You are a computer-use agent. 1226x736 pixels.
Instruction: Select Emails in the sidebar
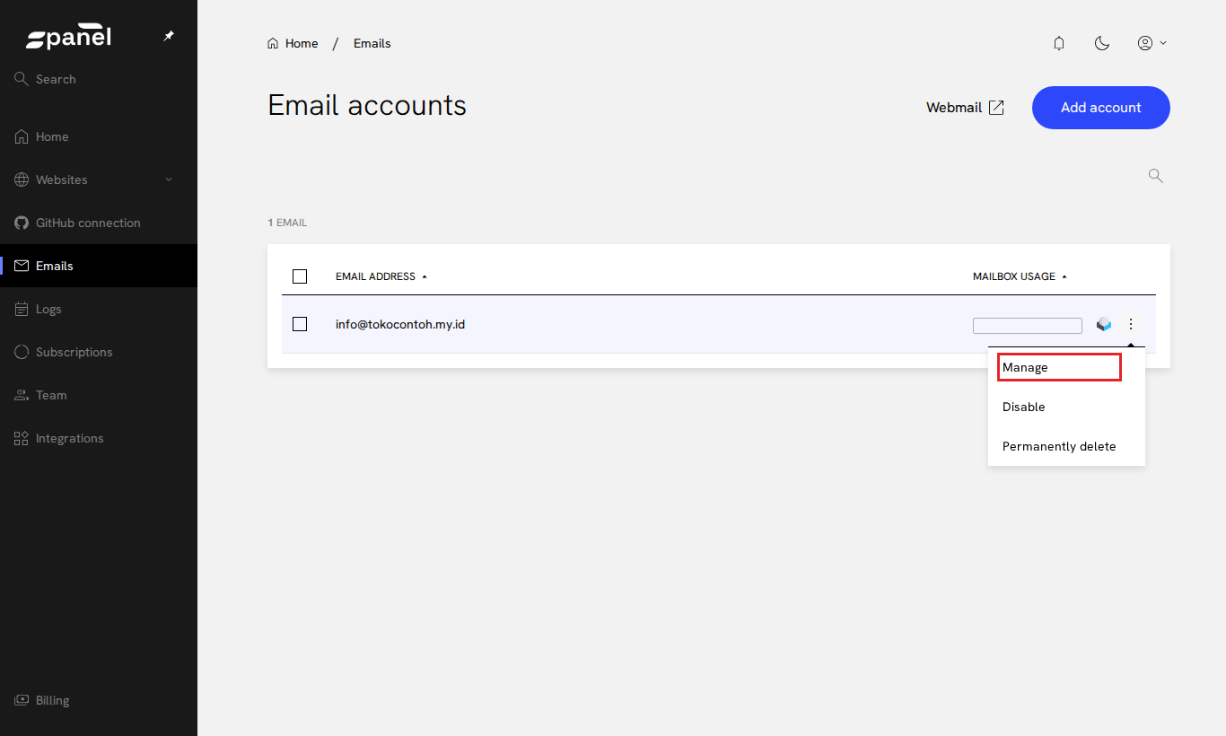pos(99,266)
